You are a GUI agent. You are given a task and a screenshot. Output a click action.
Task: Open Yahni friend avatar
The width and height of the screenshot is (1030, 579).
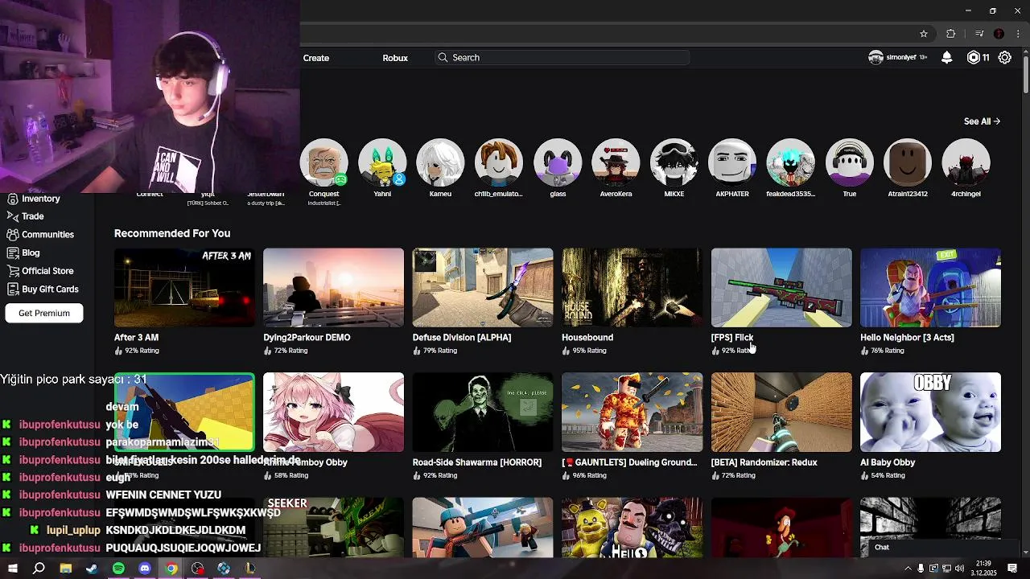point(382,162)
